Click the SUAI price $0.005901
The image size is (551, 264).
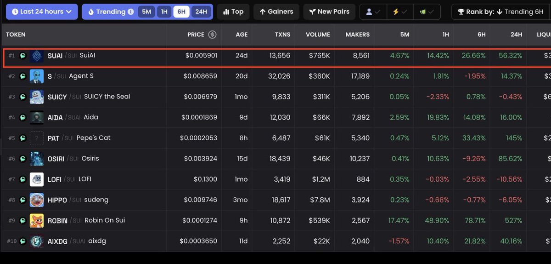tap(201, 56)
